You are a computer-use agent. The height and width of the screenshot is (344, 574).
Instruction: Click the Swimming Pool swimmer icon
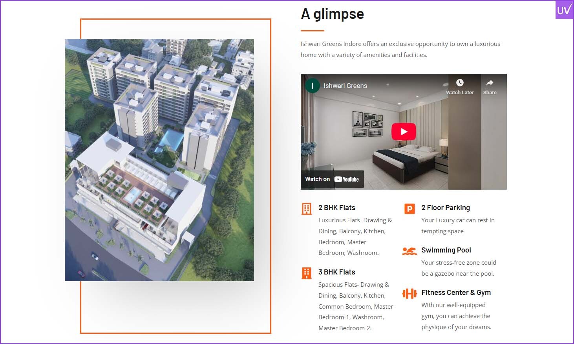409,251
